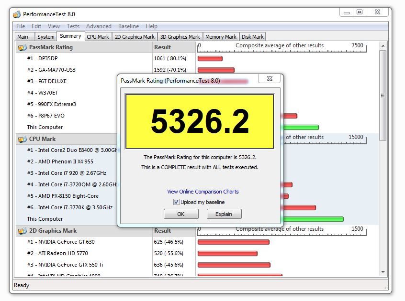405x301 pixels.
Task: Click the CPU Mark section icon
Action: (22, 139)
